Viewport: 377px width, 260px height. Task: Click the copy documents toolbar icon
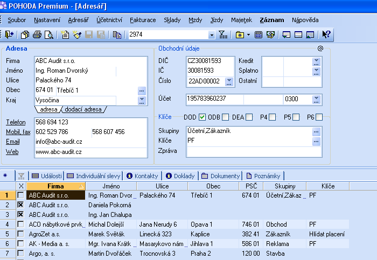[x=25, y=35]
